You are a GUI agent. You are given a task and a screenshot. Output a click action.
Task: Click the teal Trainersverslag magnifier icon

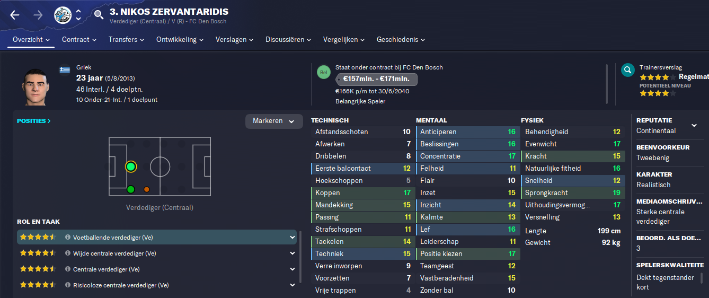pyautogui.click(x=628, y=70)
